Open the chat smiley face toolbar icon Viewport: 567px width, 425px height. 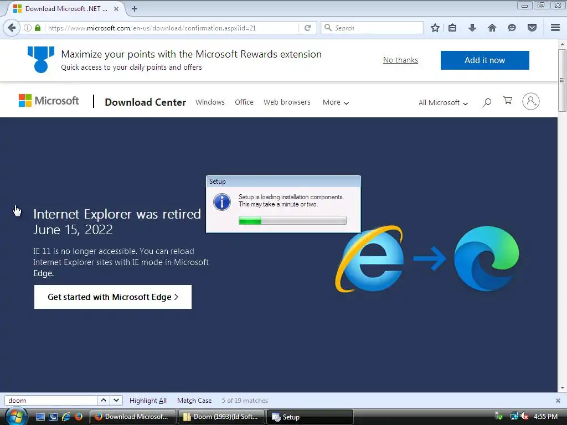(x=512, y=28)
